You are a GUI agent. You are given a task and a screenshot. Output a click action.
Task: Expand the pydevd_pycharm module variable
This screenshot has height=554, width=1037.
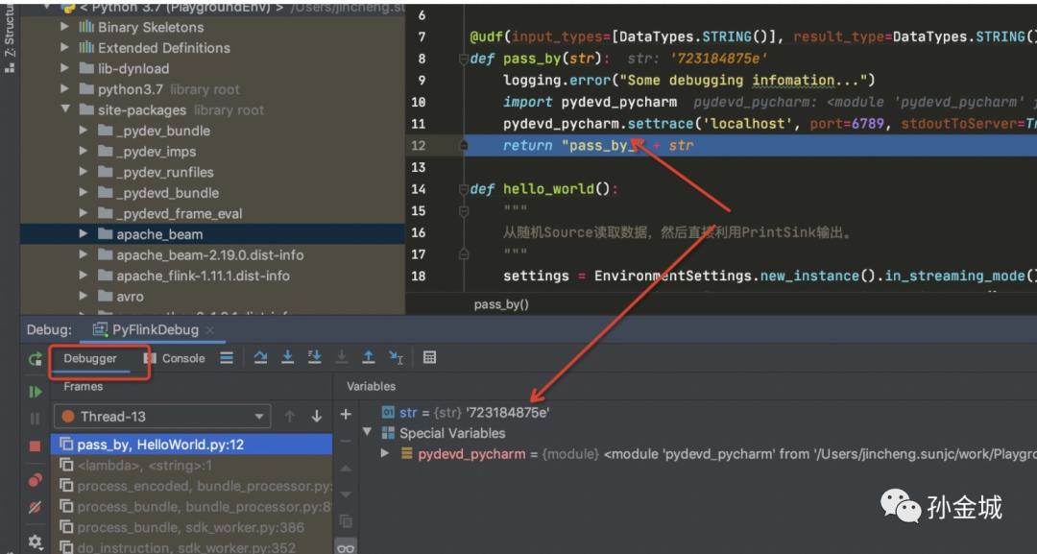(385, 453)
